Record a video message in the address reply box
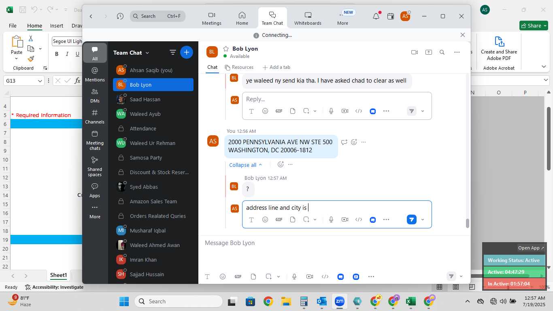Viewport: 553px width, 311px height. point(345,219)
